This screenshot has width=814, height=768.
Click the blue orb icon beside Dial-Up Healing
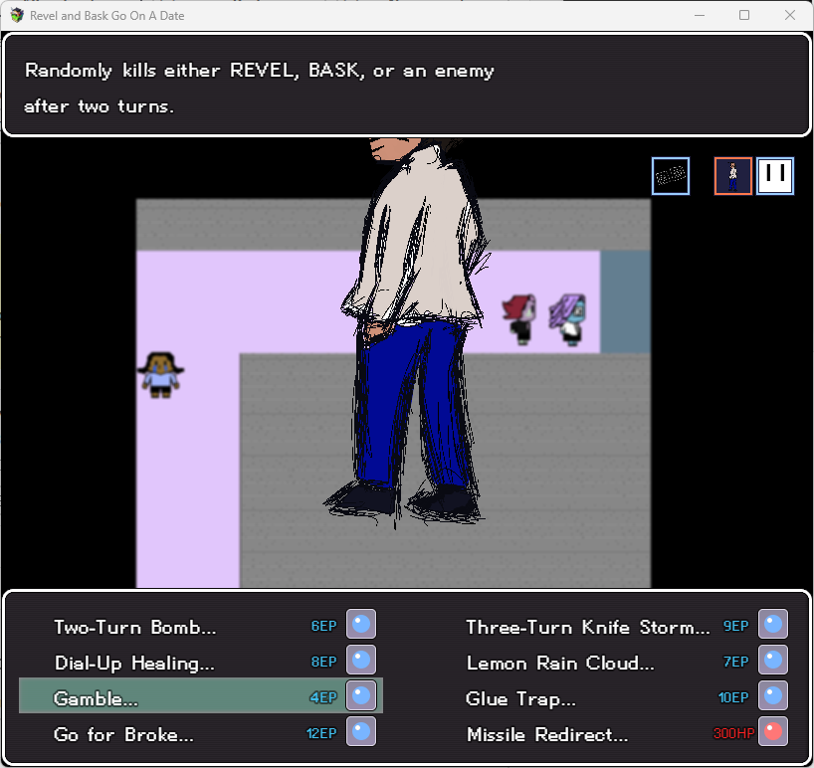[x=361, y=661]
